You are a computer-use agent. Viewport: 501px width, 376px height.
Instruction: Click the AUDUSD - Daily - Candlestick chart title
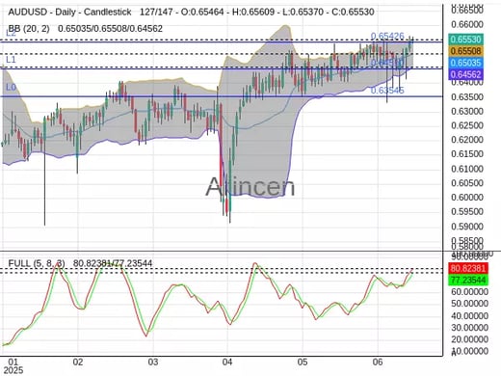(69, 13)
